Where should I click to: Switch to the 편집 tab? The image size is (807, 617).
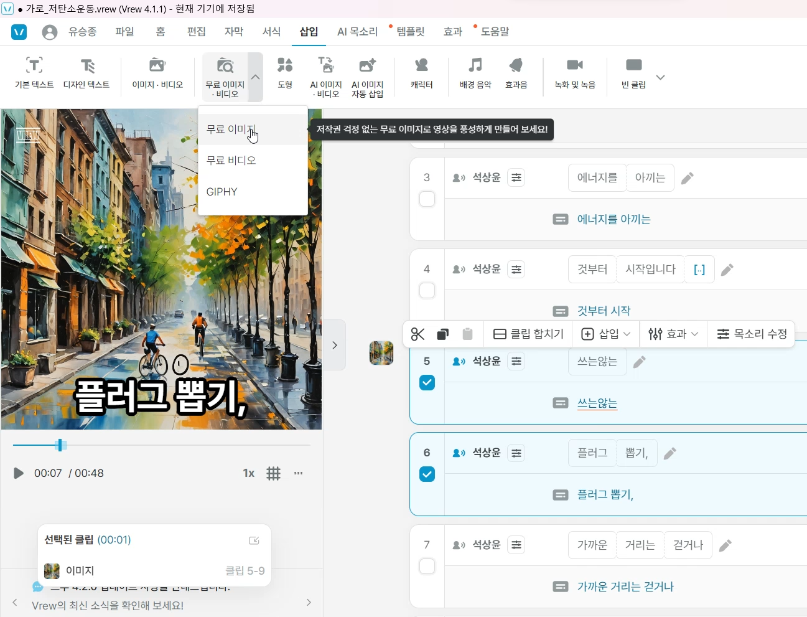197,32
